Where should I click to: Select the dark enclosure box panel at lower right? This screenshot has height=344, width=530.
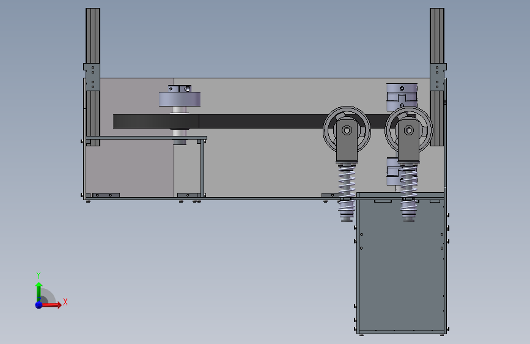402,265
